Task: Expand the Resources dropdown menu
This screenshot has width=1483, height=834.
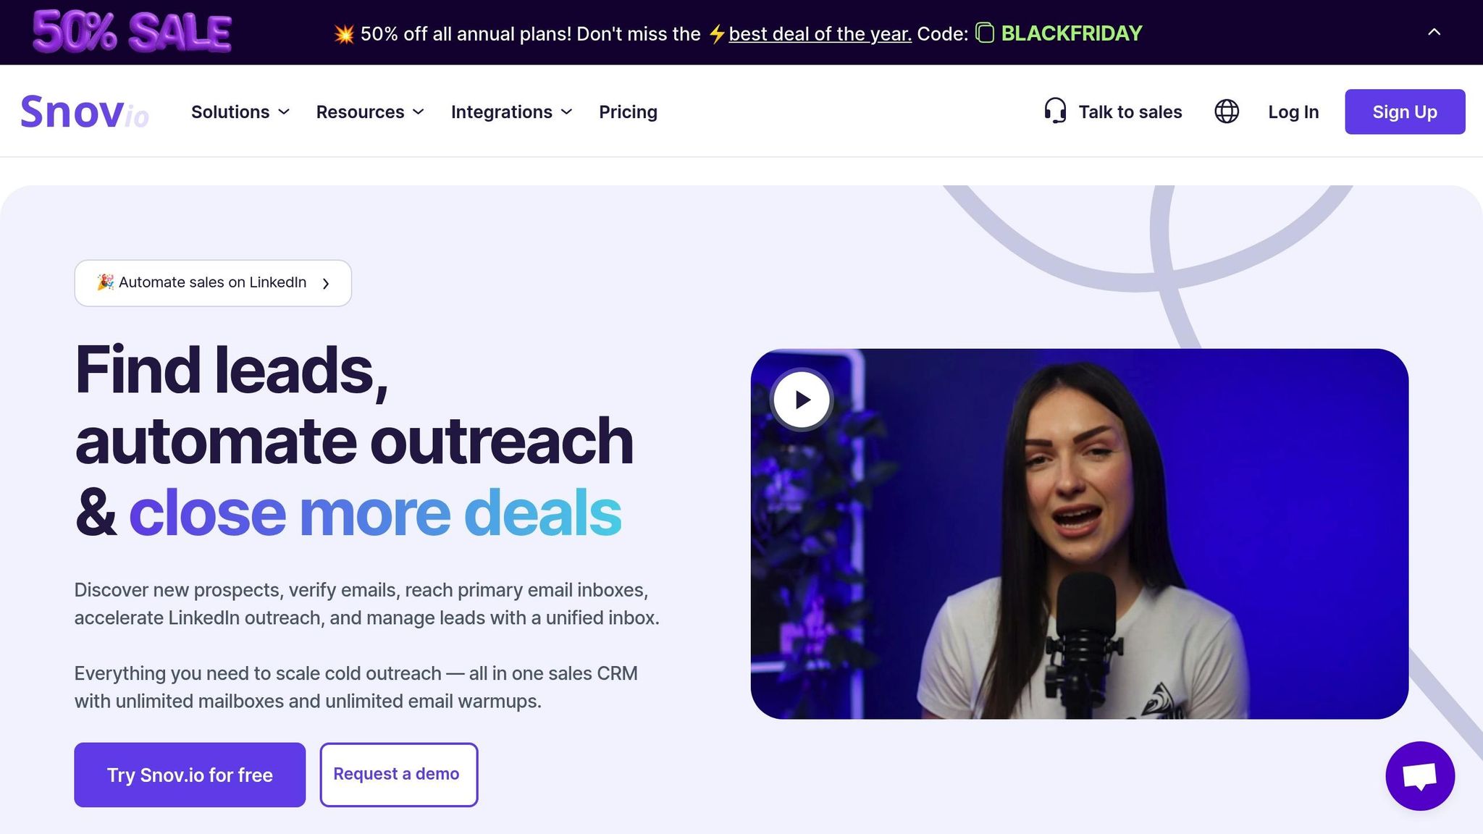Action: click(370, 112)
